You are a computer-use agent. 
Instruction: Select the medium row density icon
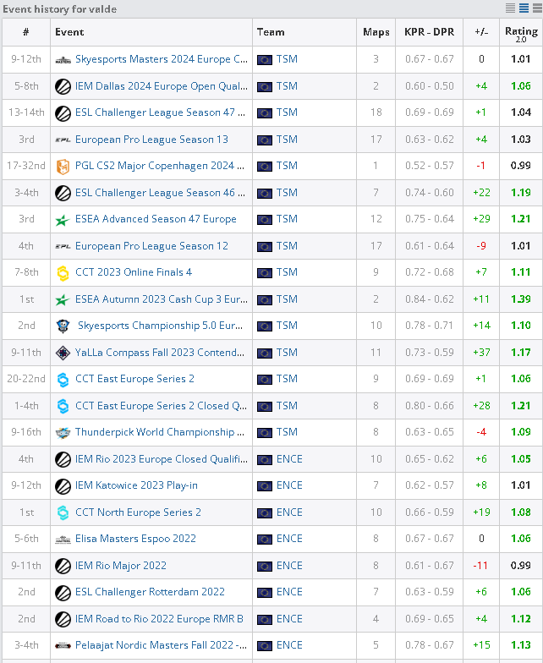pos(524,8)
